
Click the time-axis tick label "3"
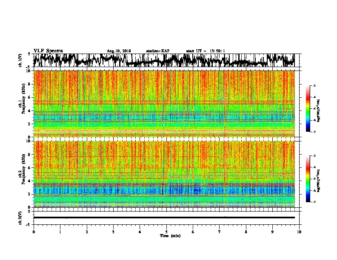[x=113, y=232]
